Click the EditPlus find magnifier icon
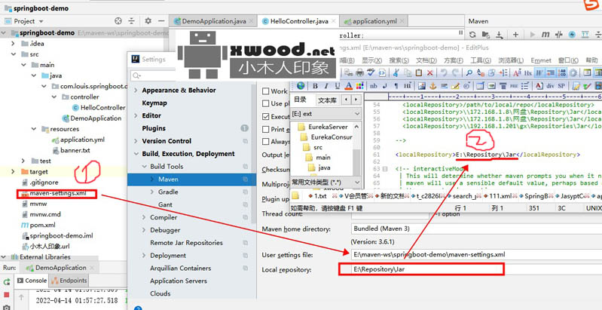The height and width of the screenshot is (310, 602). pyautogui.click(x=469, y=72)
